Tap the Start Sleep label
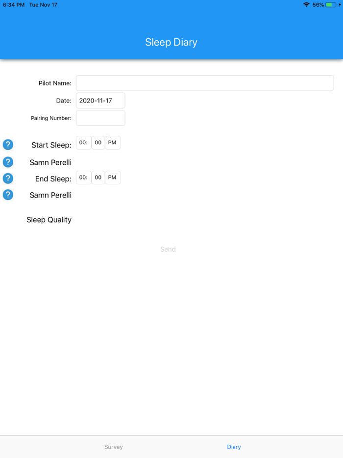Screen dimensions: 343x458 pyautogui.click(x=51, y=145)
